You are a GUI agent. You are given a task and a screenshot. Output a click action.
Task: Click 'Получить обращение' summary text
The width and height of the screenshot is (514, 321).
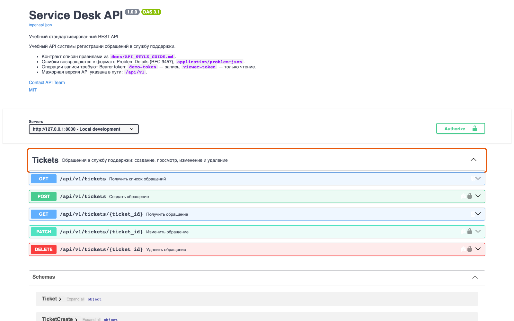pos(167,214)
